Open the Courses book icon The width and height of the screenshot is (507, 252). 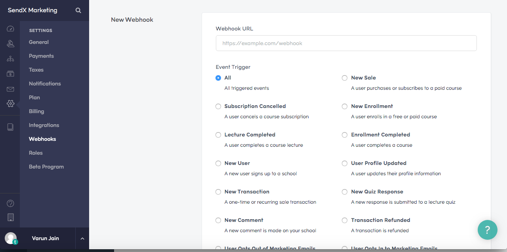click(10, 127)
